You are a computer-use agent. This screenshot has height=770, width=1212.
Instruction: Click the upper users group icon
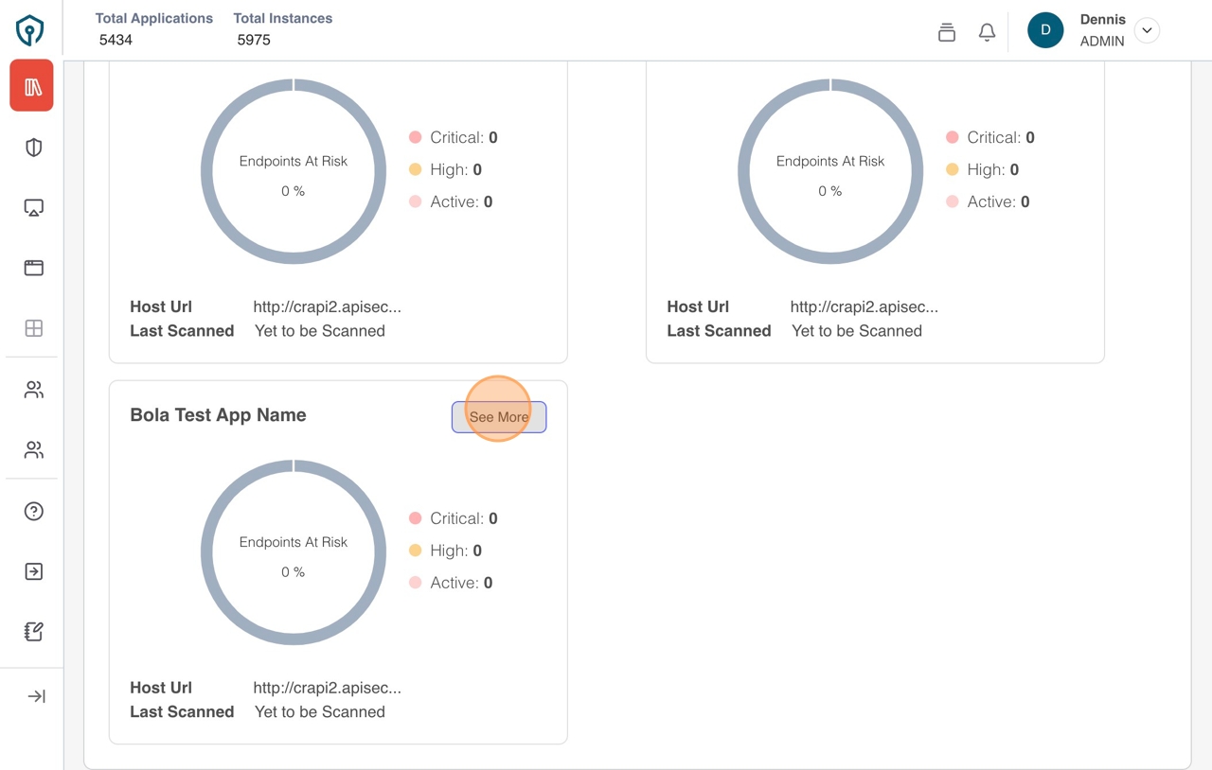34,390
